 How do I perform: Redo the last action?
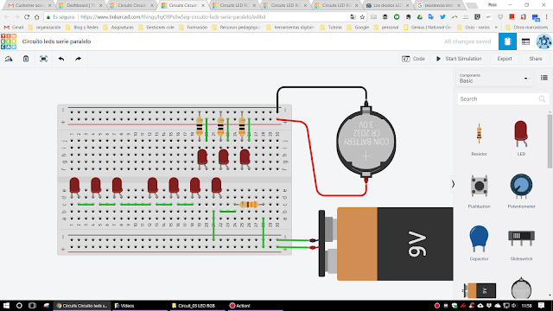pos(78,59)
